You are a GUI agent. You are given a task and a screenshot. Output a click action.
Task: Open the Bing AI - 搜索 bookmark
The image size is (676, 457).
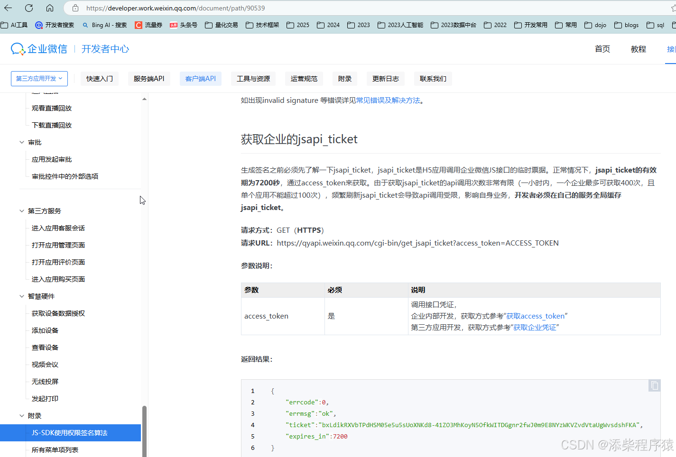104,25
